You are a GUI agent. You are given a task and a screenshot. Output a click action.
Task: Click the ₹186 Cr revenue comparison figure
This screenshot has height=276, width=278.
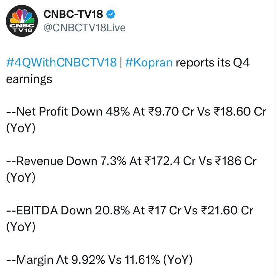[236, 161]
